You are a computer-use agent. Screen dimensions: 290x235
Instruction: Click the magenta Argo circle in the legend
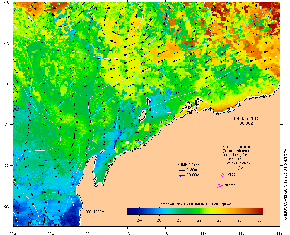(x=223, y=175)
